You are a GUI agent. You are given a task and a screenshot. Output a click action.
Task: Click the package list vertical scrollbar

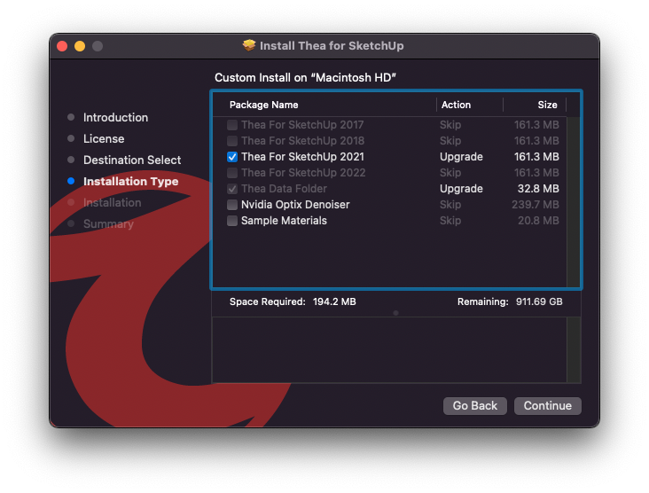(573, 202)
